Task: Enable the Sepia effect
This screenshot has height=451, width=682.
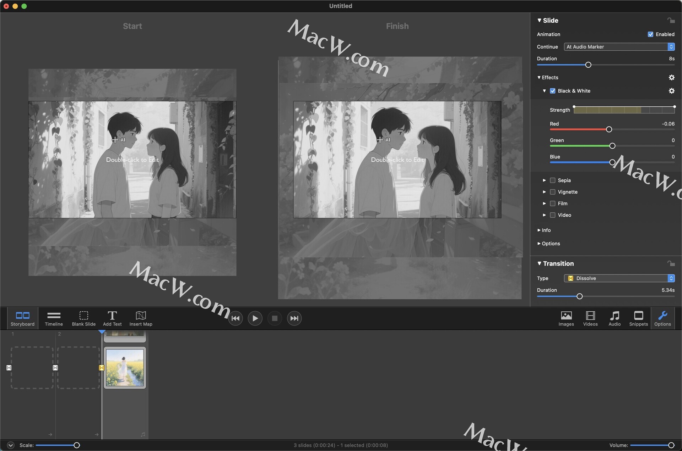Action: click(x=553, y=180)
